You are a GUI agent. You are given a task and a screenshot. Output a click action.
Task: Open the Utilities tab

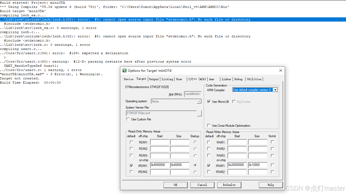pyautogui.click(x=254, y=79)
